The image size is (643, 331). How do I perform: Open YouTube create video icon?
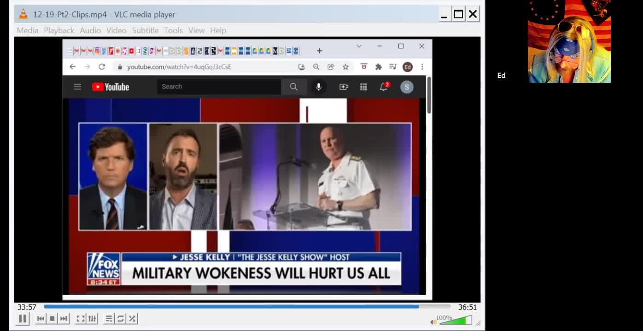[344, 87]
